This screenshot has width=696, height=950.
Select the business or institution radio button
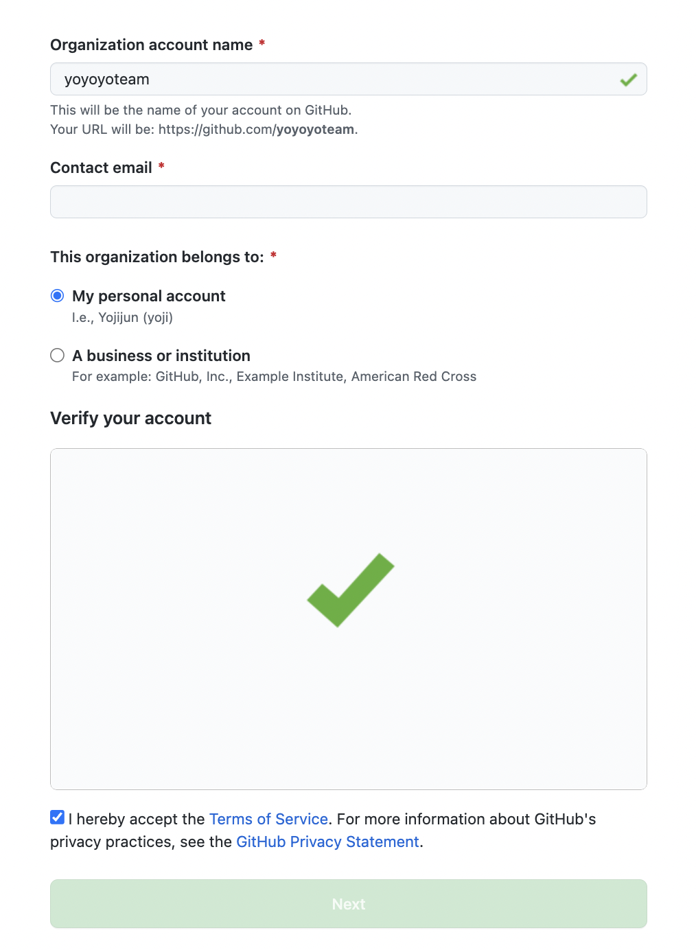point(58,356)
